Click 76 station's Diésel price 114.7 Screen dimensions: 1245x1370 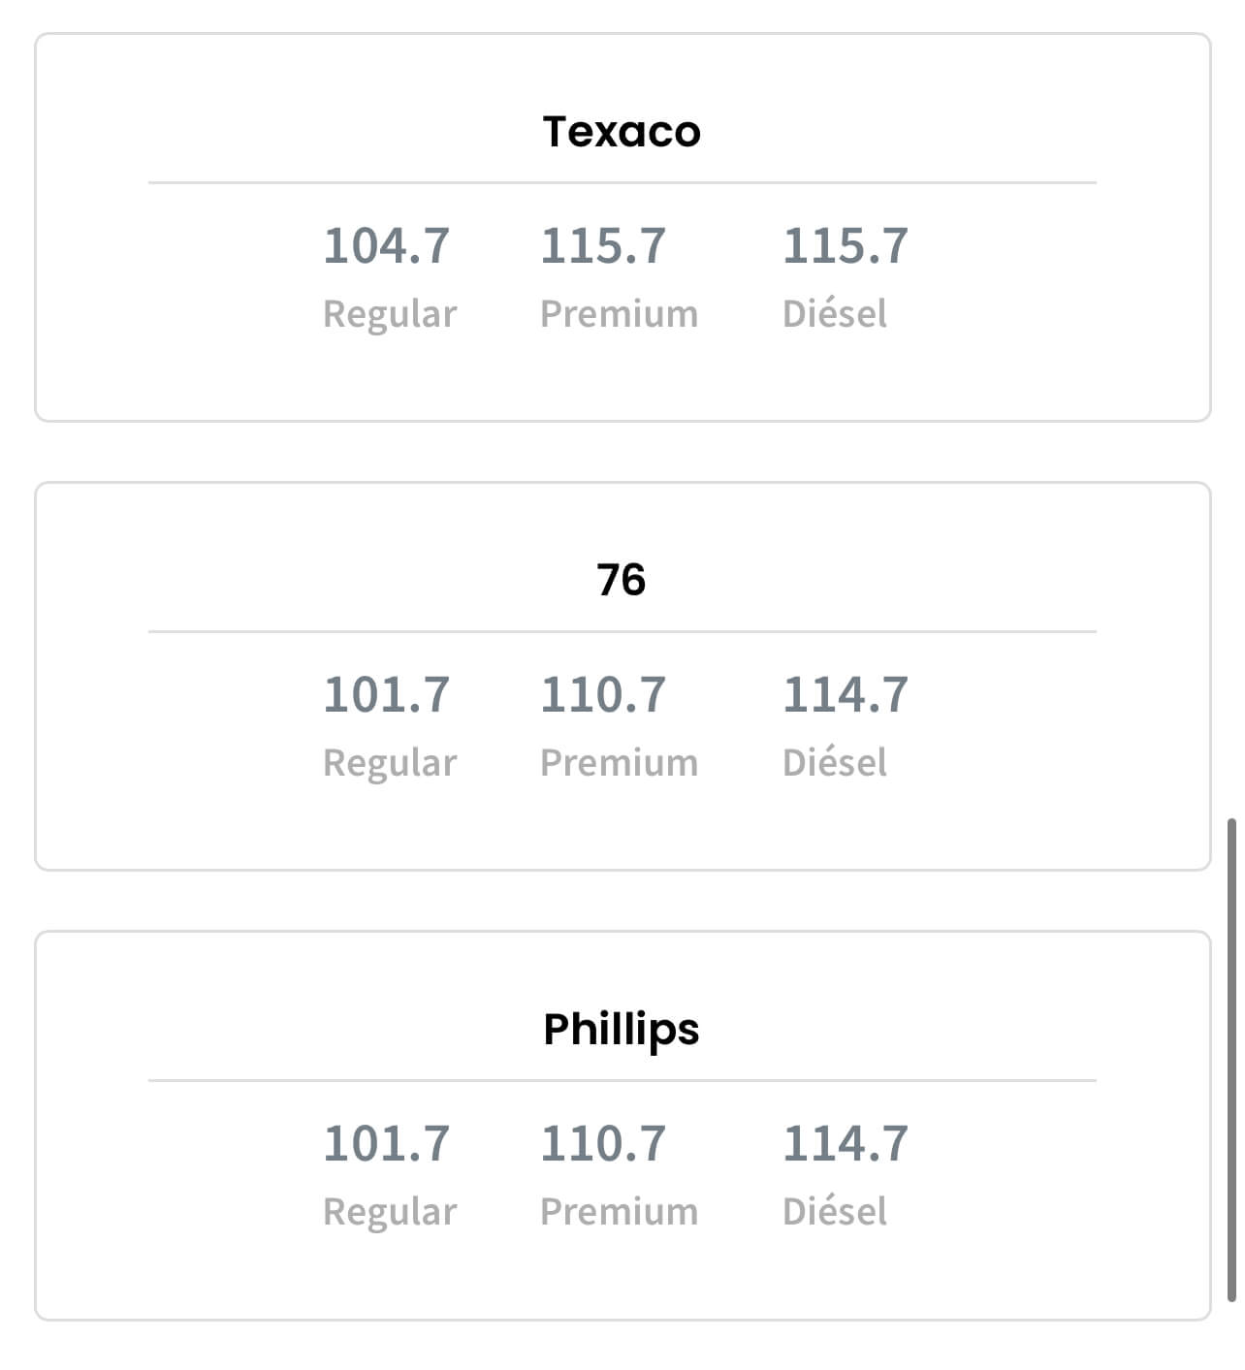point(846,694)
